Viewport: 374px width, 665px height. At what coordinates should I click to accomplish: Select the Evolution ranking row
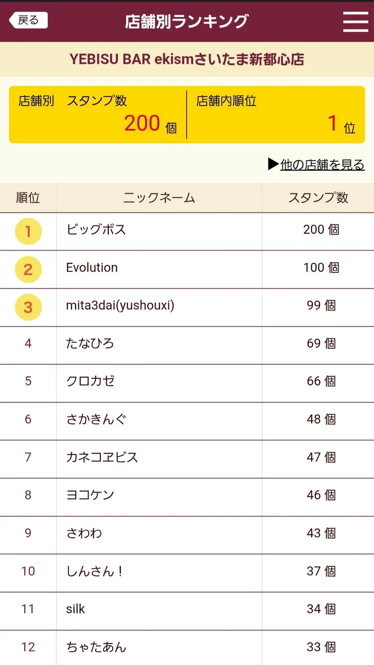[x=187, y=269]
